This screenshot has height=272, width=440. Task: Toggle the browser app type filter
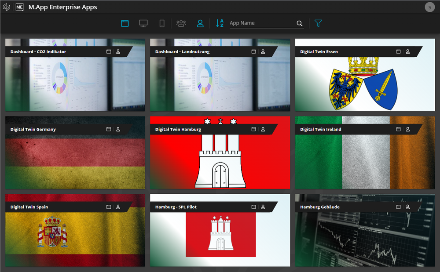(125, 23)
